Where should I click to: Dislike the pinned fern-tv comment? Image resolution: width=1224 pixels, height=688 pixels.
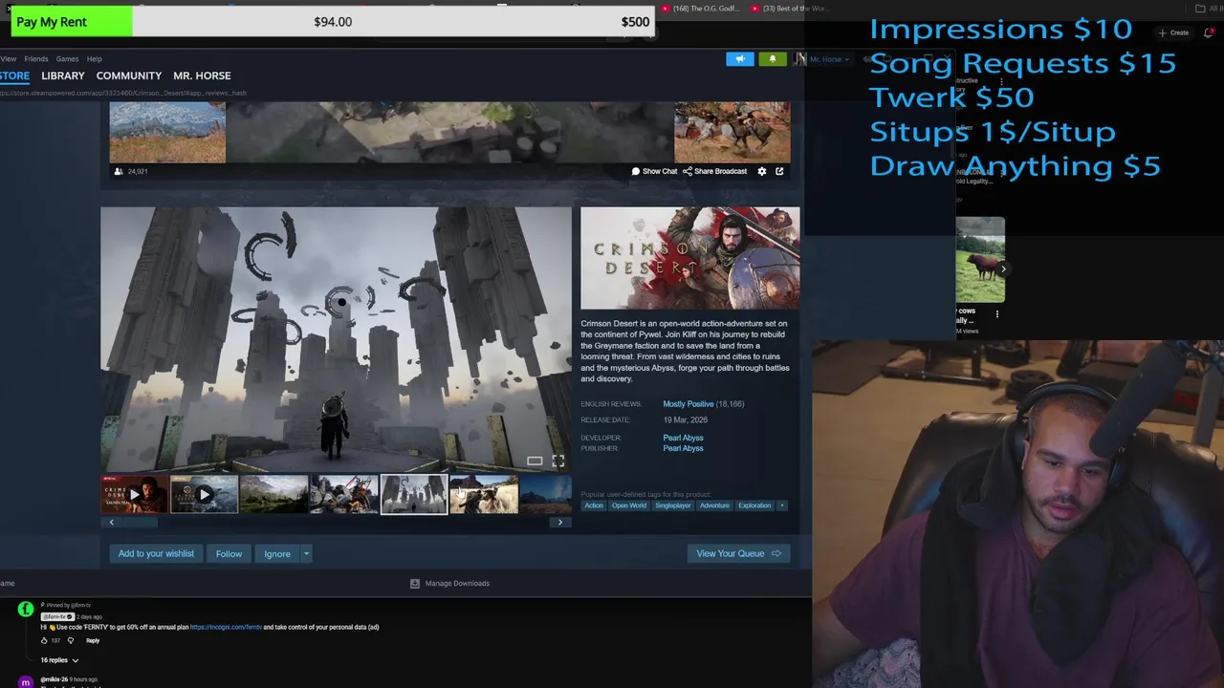click(70, 640)
